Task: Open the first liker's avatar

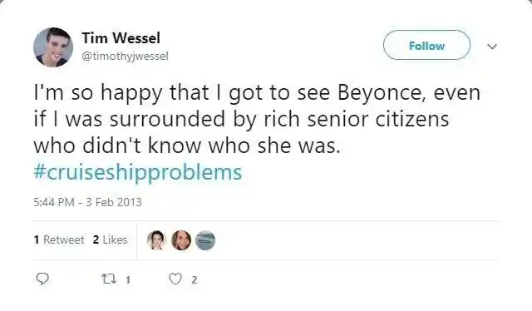Action: click(156, 240)
